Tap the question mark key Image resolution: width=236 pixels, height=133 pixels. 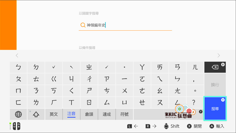click(195, 102)
